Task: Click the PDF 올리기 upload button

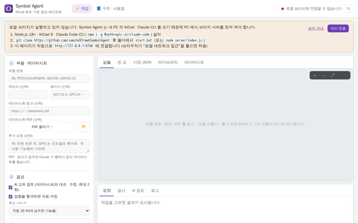Action: (42, 127)
